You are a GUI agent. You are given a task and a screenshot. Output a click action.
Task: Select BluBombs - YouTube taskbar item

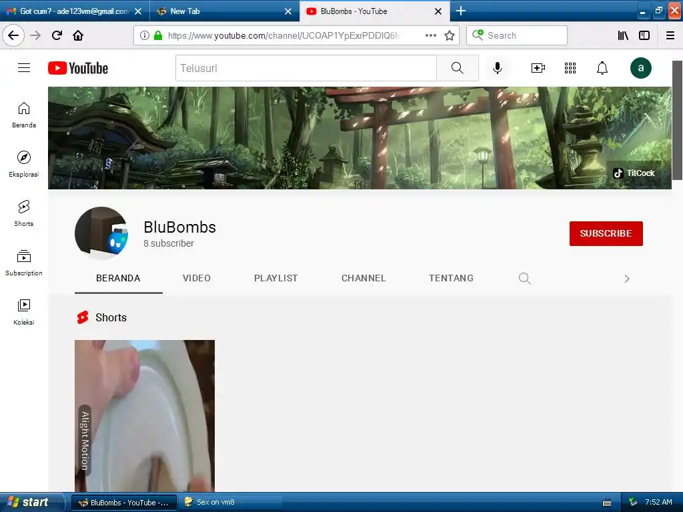[123, 503]
